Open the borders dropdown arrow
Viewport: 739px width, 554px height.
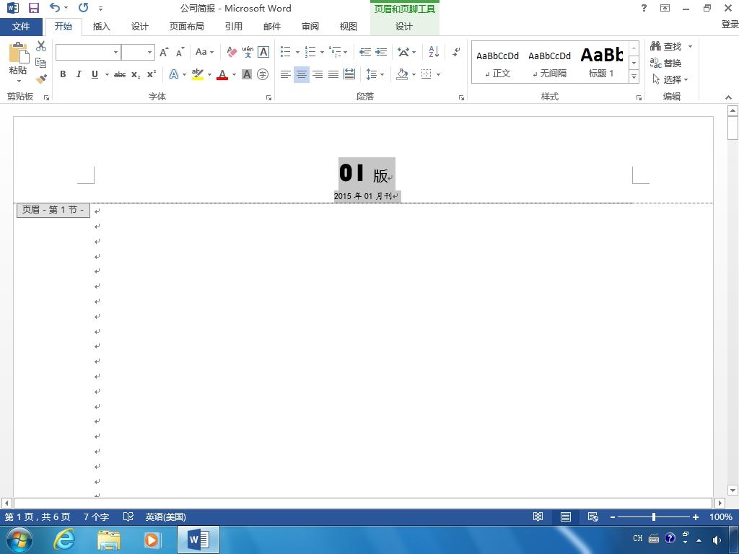438,74
